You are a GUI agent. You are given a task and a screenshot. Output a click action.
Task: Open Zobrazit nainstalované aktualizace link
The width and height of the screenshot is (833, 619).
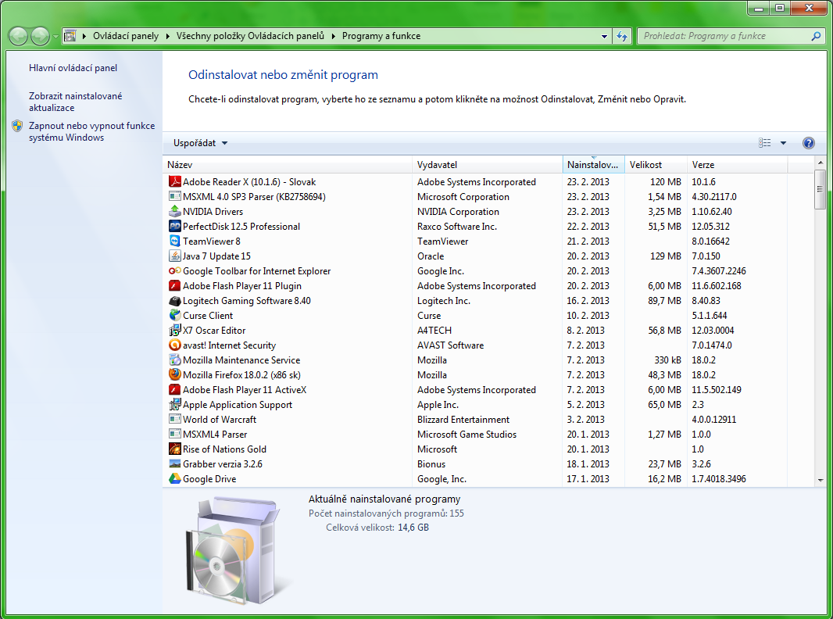click(x=76, y=102)
